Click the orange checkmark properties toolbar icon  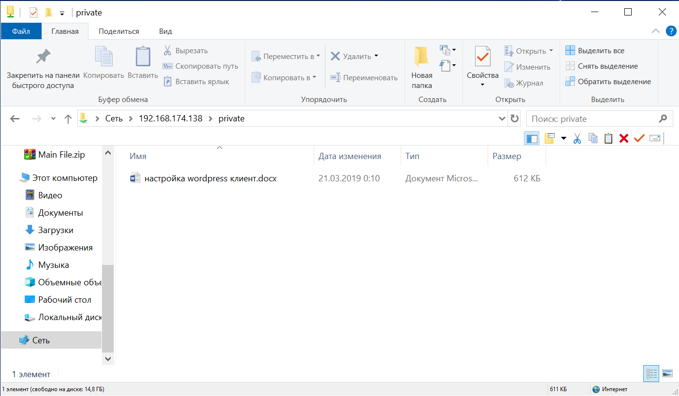tap(639, 138)
